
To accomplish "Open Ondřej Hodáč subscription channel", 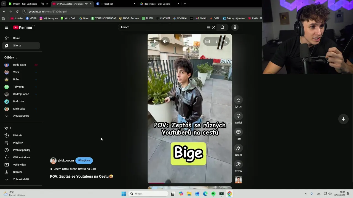I will (x=21, y=94).
